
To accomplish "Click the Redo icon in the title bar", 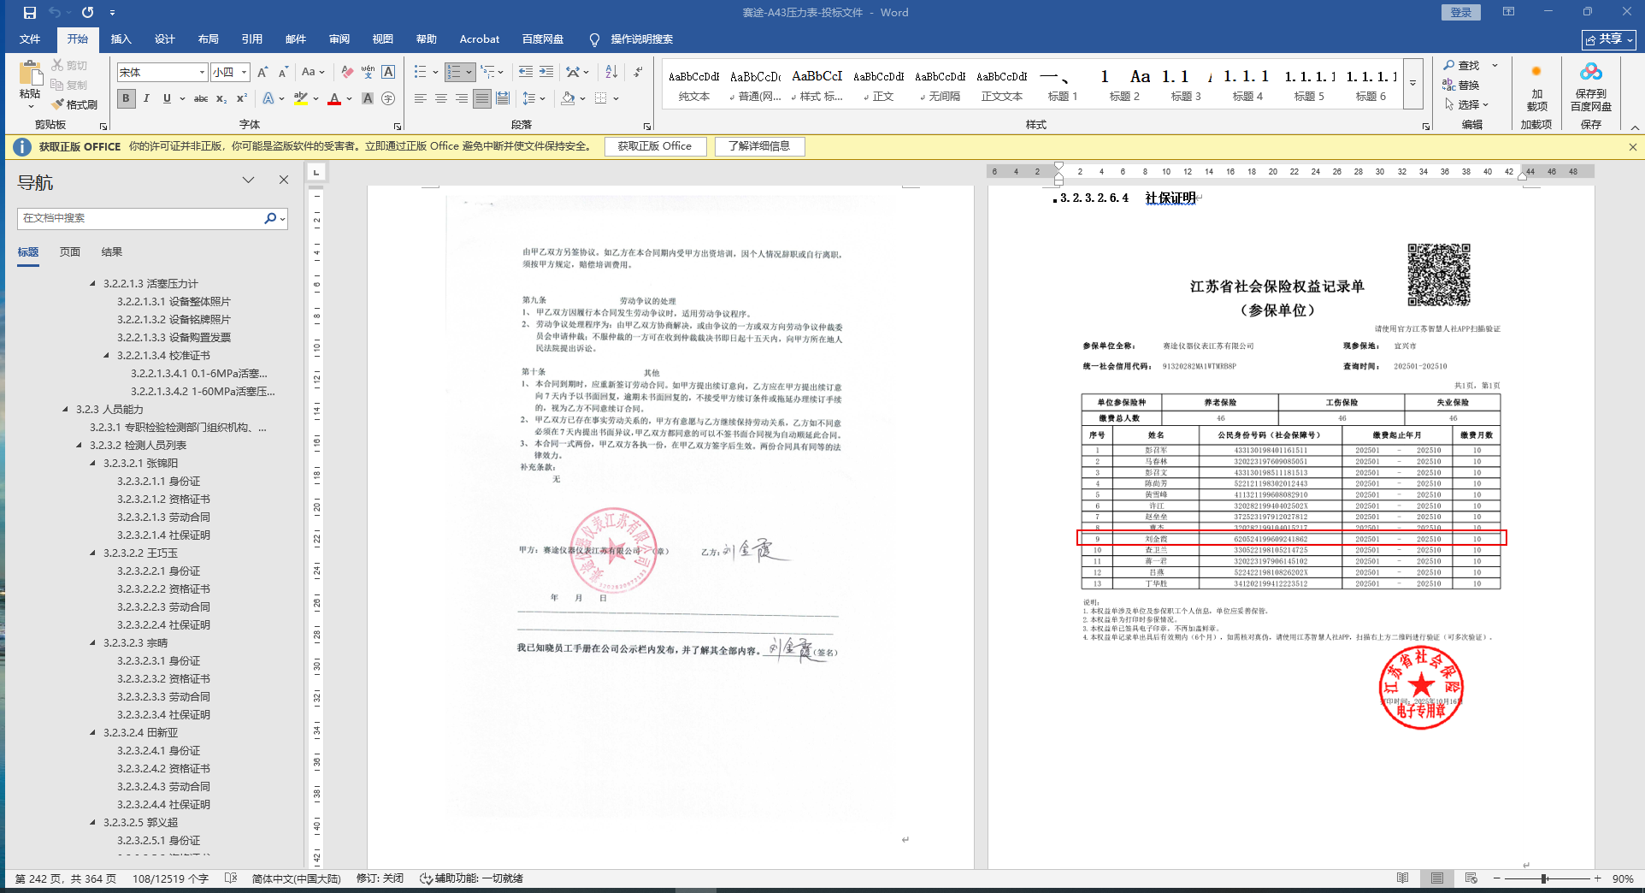I will 87,13.
